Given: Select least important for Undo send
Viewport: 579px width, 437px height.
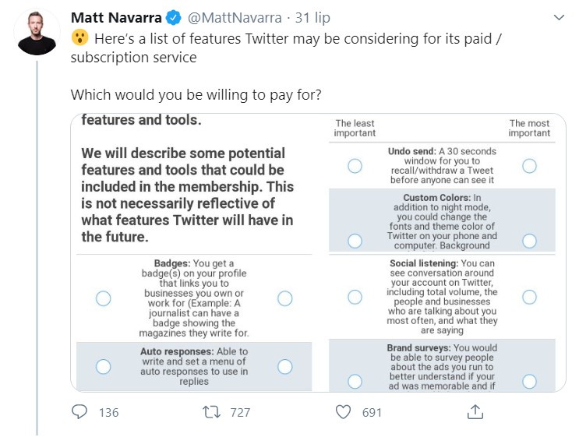Looking at the screenshot, I should 355,166.
